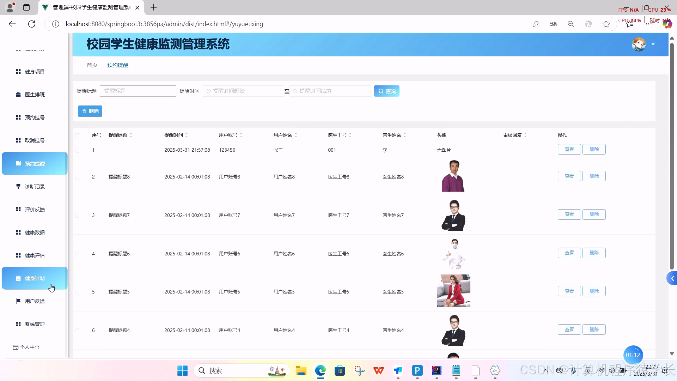Select the checkbox next to 张三's row

pos(78,150)
